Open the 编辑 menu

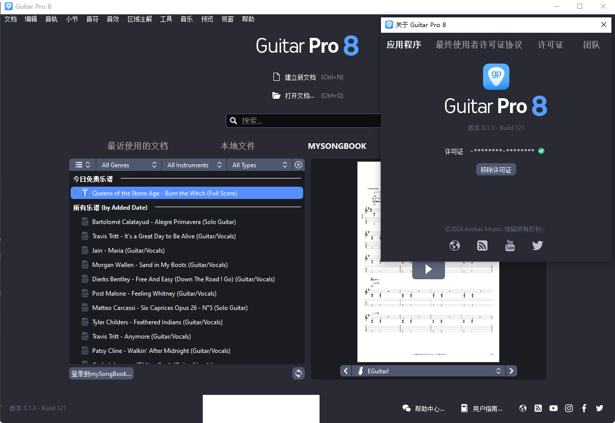[x=31, y=19]
